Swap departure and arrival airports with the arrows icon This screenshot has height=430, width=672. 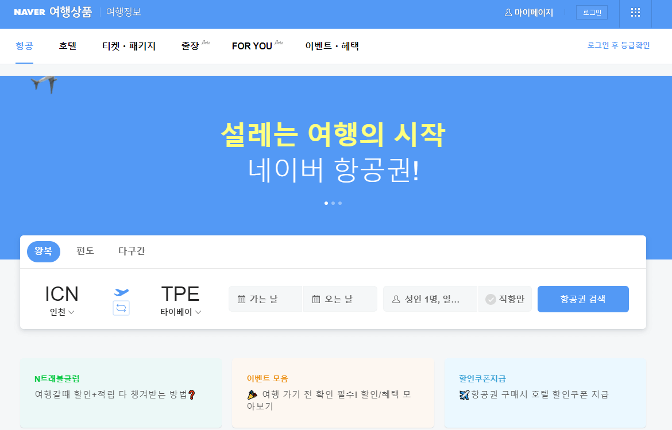[121, 308]
